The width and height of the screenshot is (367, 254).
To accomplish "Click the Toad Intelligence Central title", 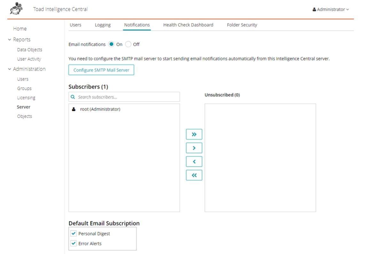I will [60, 9].
